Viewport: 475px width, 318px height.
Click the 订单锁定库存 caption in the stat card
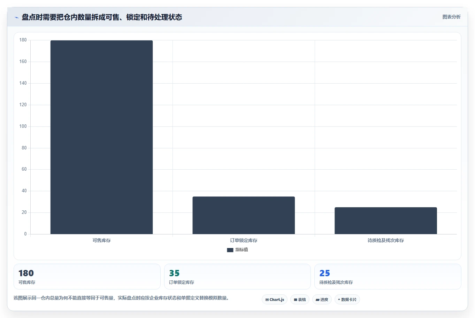[x=182, y=282]
